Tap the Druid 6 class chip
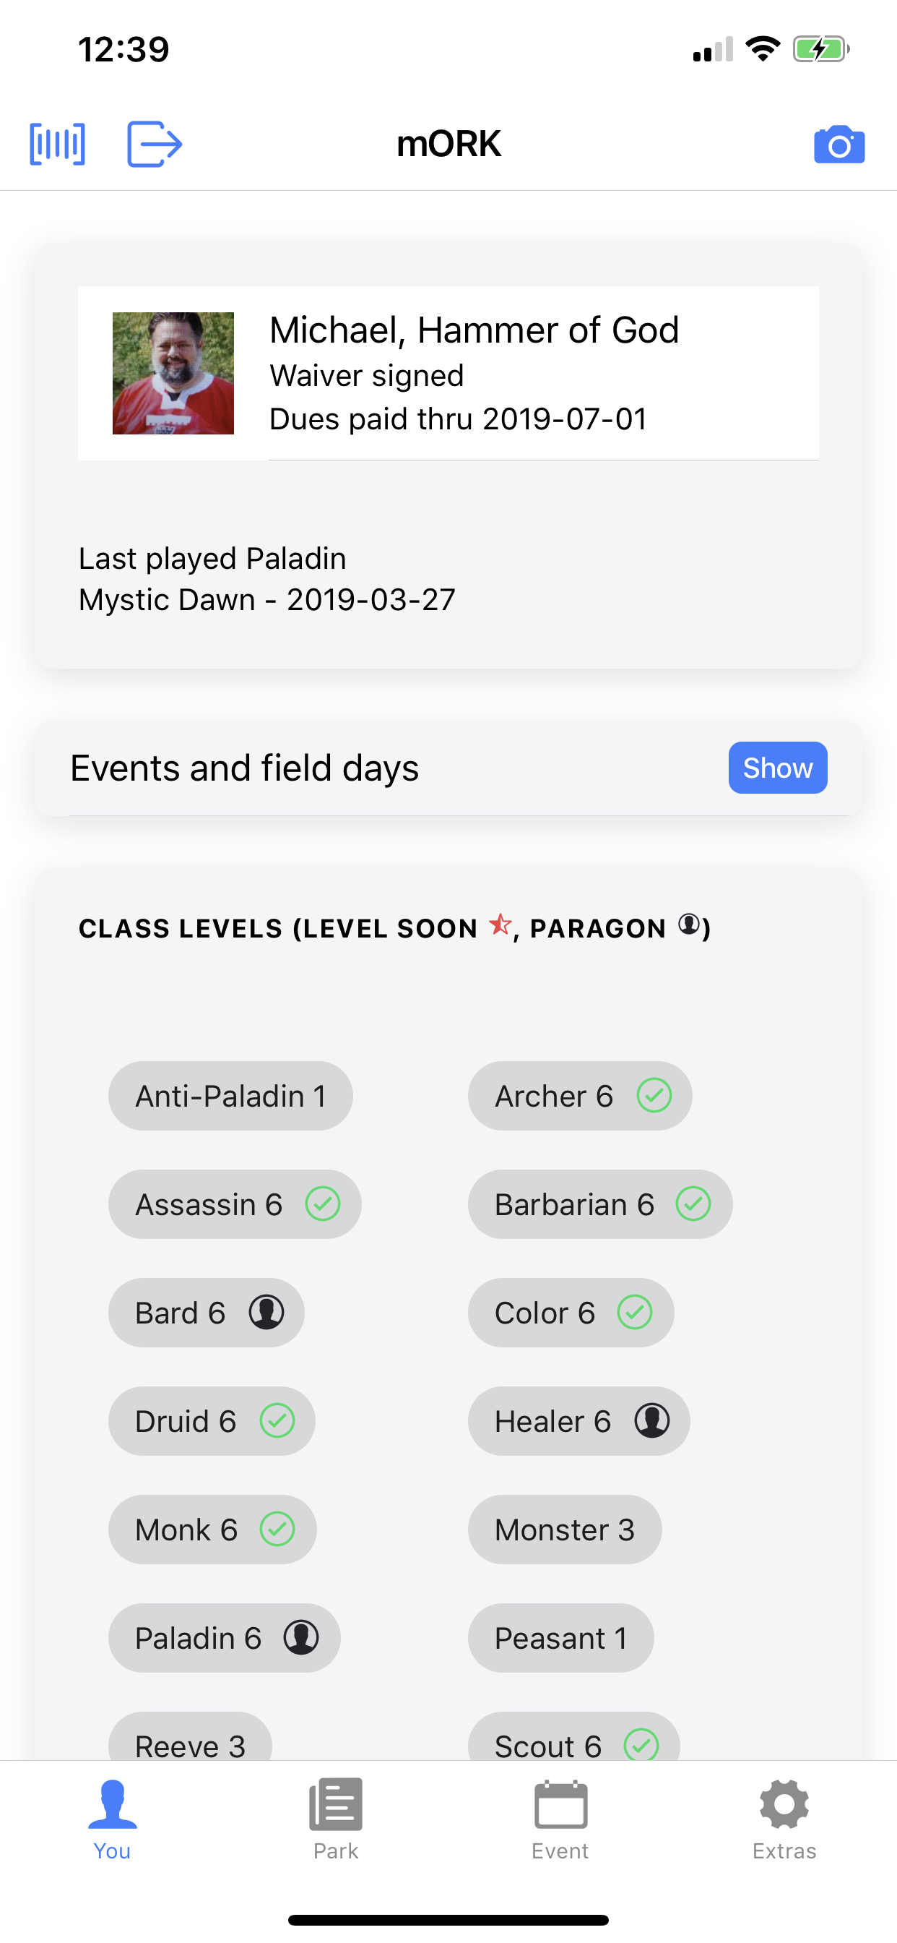897x1943 pixels. (x=212, y=1421)
